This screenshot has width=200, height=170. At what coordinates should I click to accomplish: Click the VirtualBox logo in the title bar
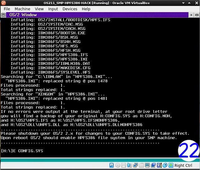[3, 3]
